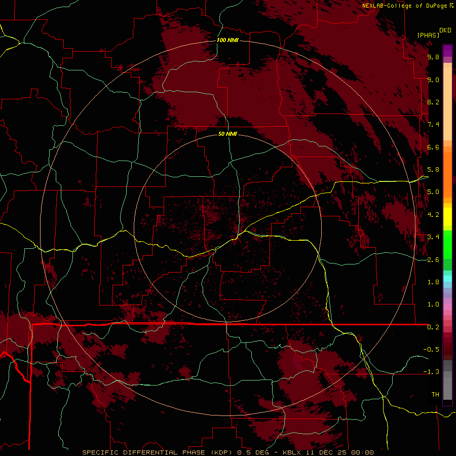Click the KBLX station identifier in caption

click(293, 452)
